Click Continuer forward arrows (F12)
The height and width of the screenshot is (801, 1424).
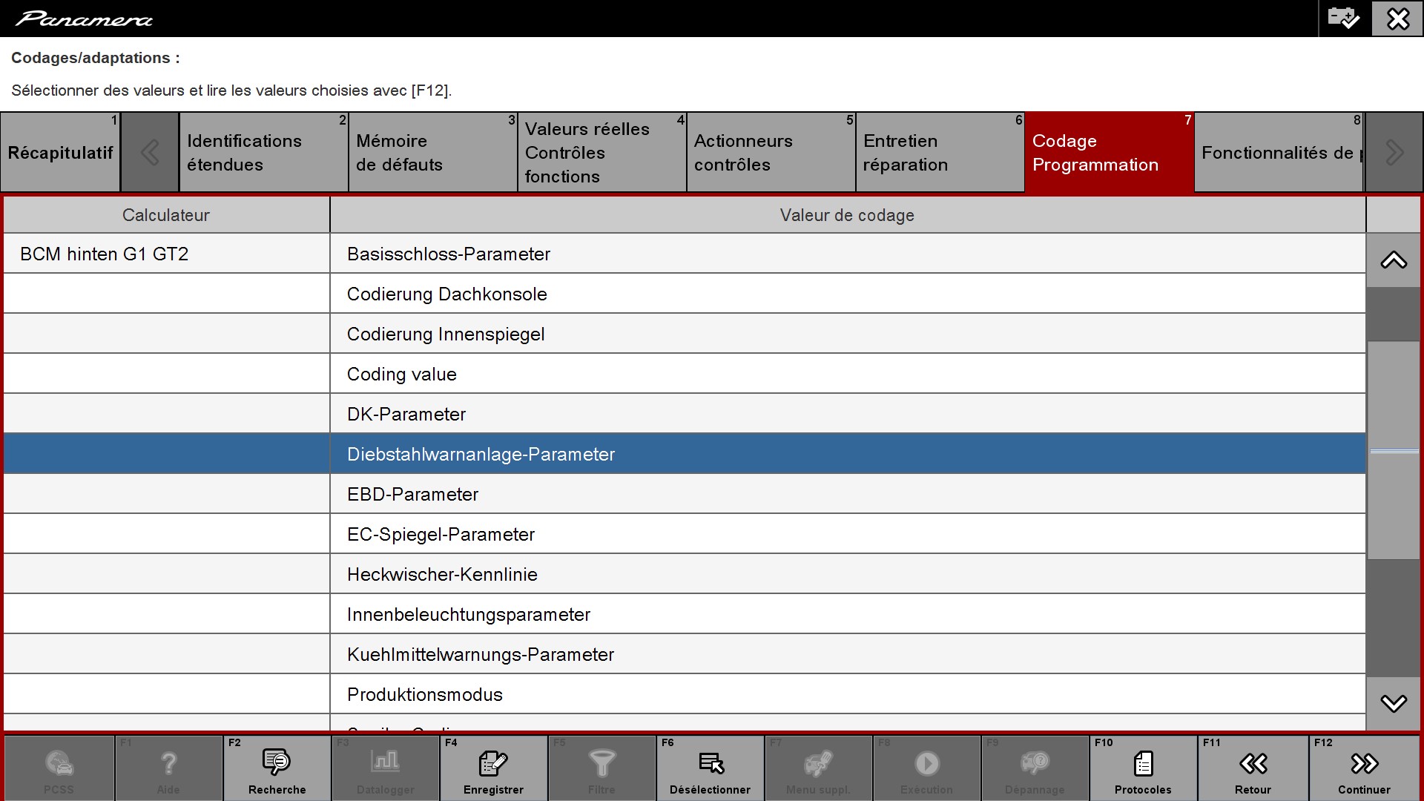[x=1364, y=768]
